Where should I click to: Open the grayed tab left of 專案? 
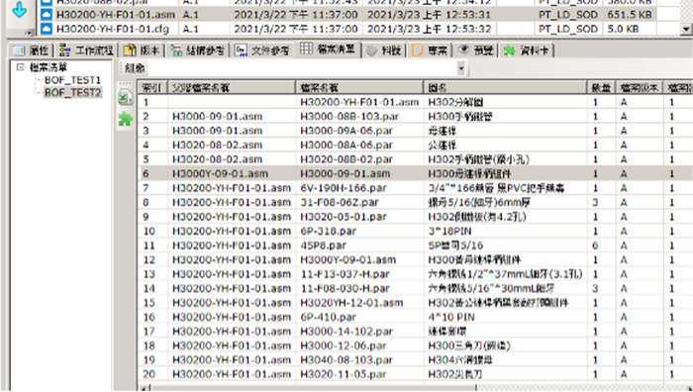pyautogui.click(x=384, y=50)
